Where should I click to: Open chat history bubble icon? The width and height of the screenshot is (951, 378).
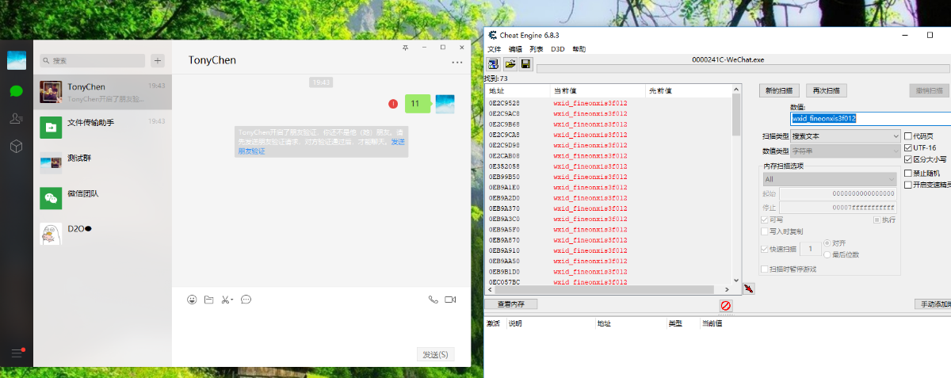[246, 300]
